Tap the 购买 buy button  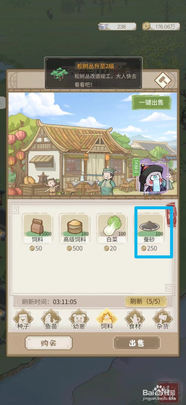[x=49, y=343]
